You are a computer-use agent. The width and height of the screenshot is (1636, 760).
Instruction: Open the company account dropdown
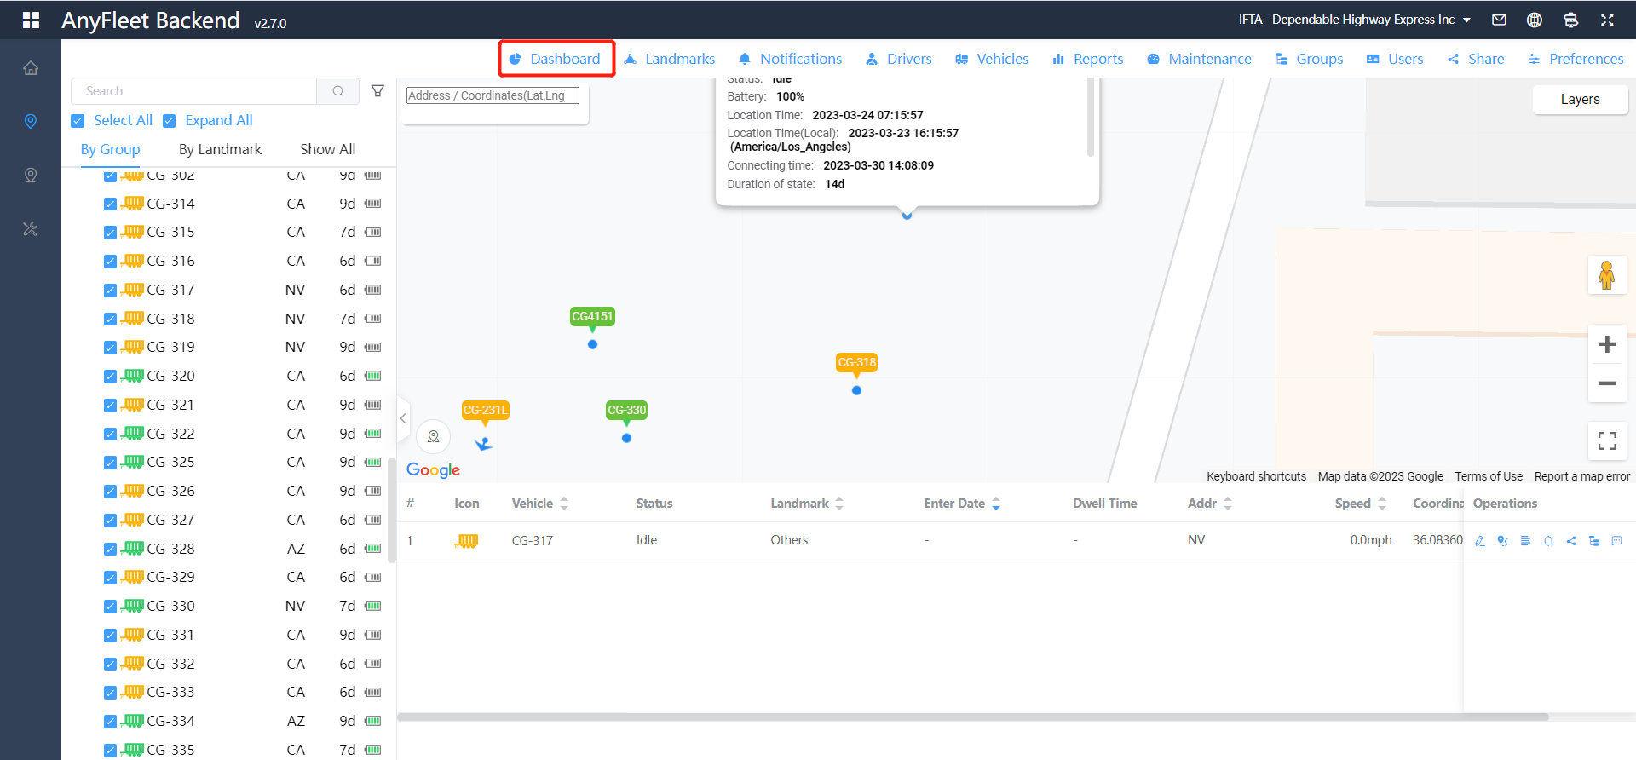[1355, 20]
